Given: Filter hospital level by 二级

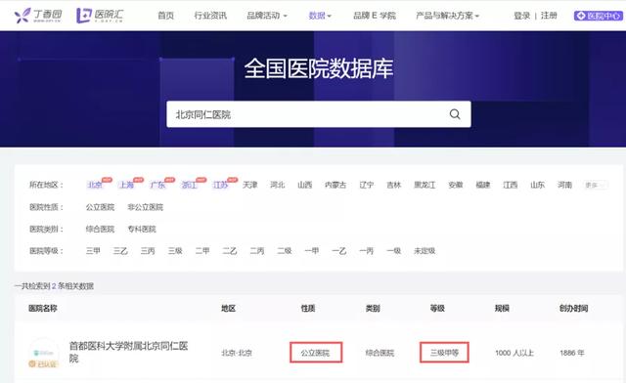Looking at the screenshot, I should (x=285, y=251).
